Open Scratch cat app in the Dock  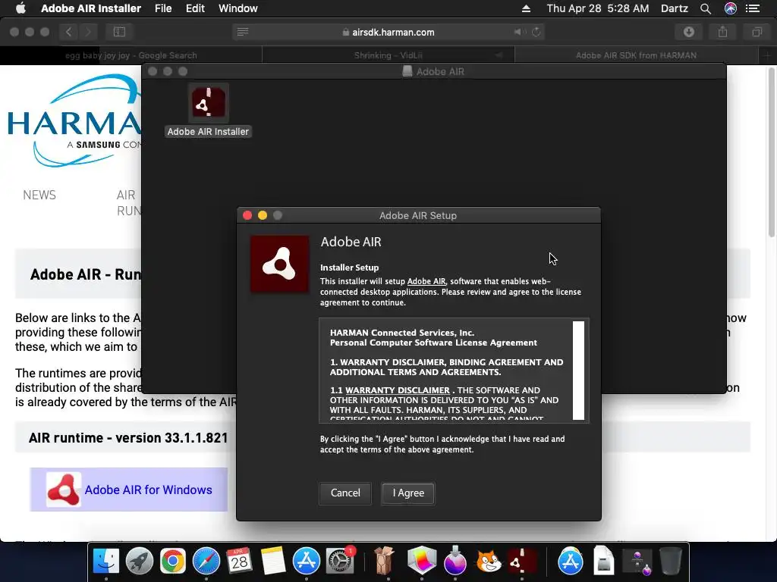(x=489, y=562)
